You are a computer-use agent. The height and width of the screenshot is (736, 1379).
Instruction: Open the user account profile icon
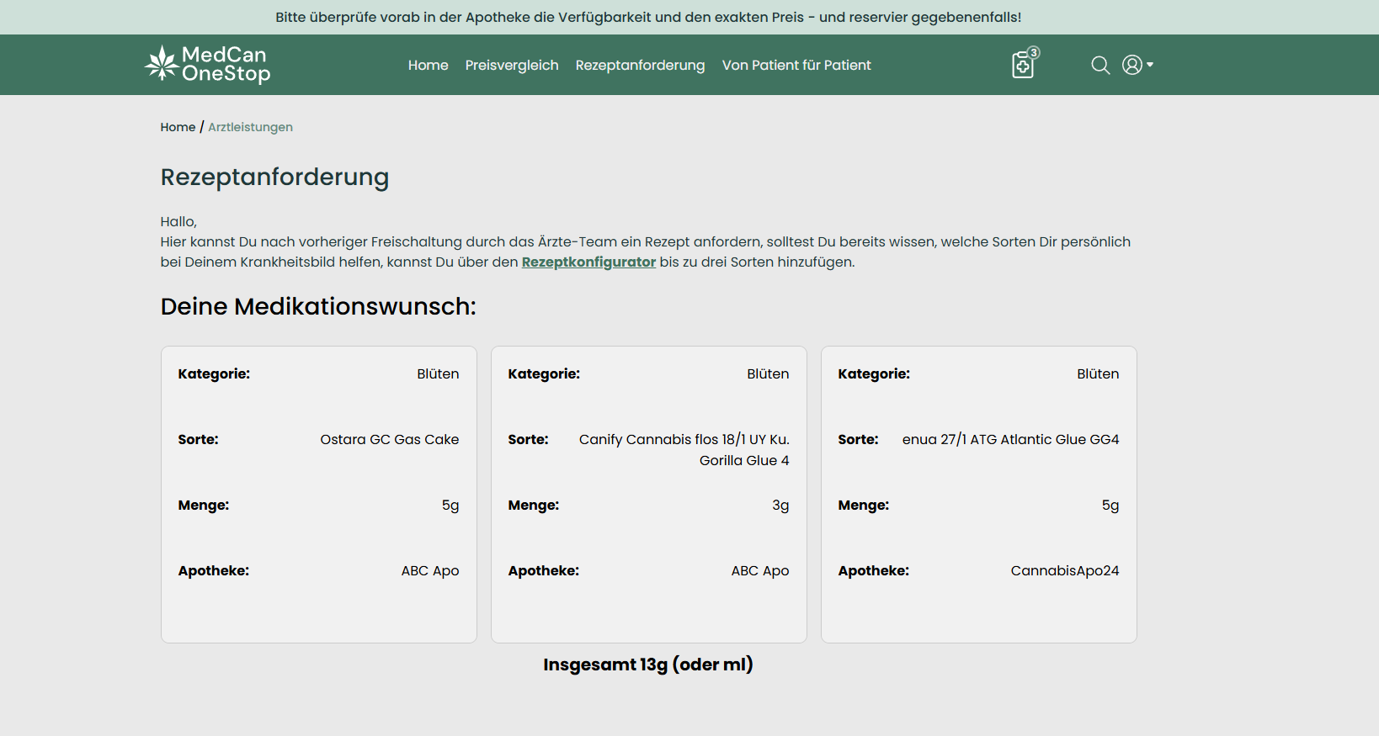point(1132,65)
